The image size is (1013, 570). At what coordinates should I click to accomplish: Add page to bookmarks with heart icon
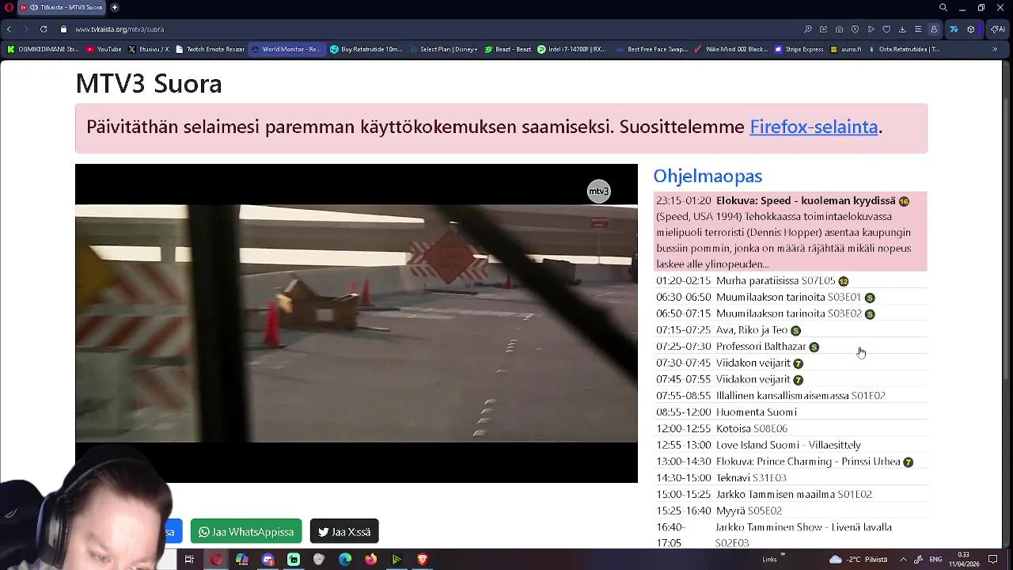[886, 29]
